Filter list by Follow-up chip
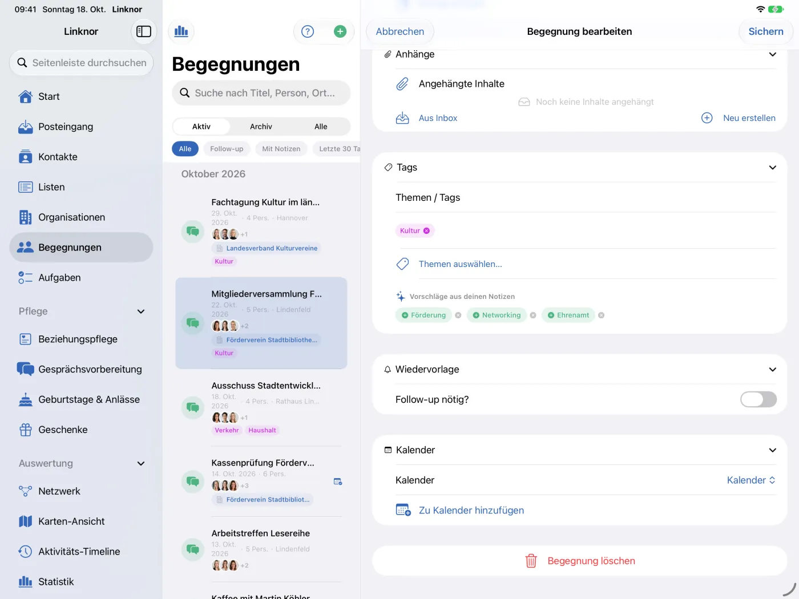 click(x=227, y=149)
